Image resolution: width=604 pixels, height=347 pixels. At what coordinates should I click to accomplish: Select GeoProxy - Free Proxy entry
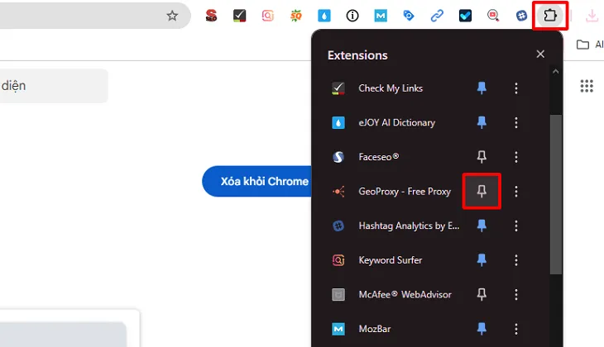pyautogui.click(x=405, y=191)
